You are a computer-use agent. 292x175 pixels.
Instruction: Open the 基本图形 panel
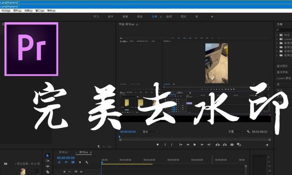[282, 66]
